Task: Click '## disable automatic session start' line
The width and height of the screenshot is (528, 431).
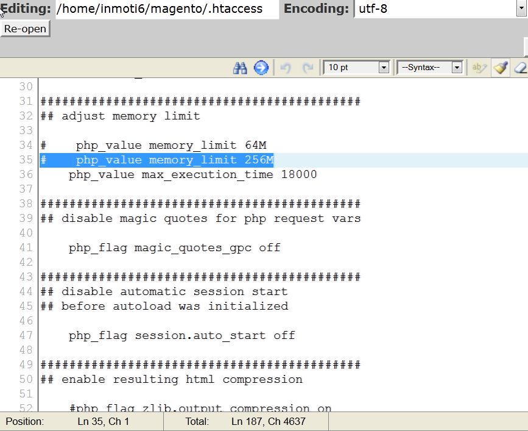Action: tap(164, 291)
